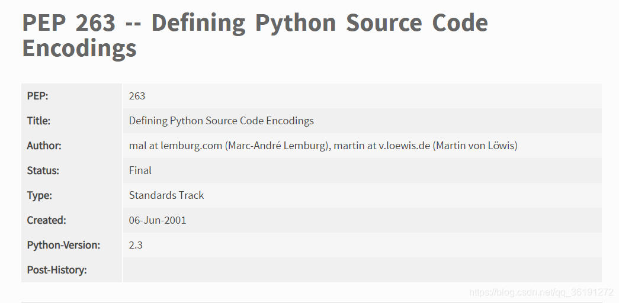Click the PEP number value 263
This screenshot has width=619, height=303.
[x=137, y=96]
